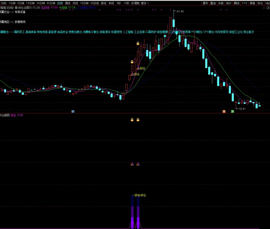Open the 锁仓主图 indicator dropdown arrow
Viewport: 270px width, 229px height.
coord(16,7)
